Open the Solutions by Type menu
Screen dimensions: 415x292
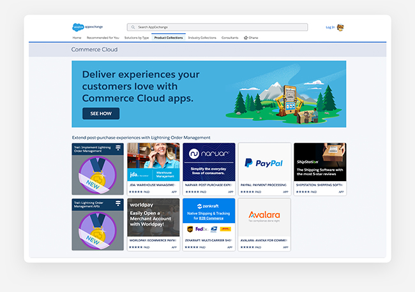pos(137,38)
